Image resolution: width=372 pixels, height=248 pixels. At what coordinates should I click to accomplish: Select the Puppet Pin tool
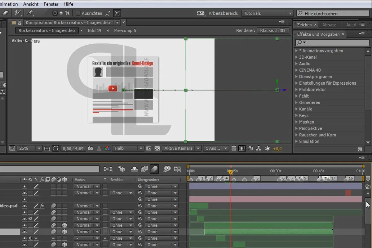click(x=30, y=13)
